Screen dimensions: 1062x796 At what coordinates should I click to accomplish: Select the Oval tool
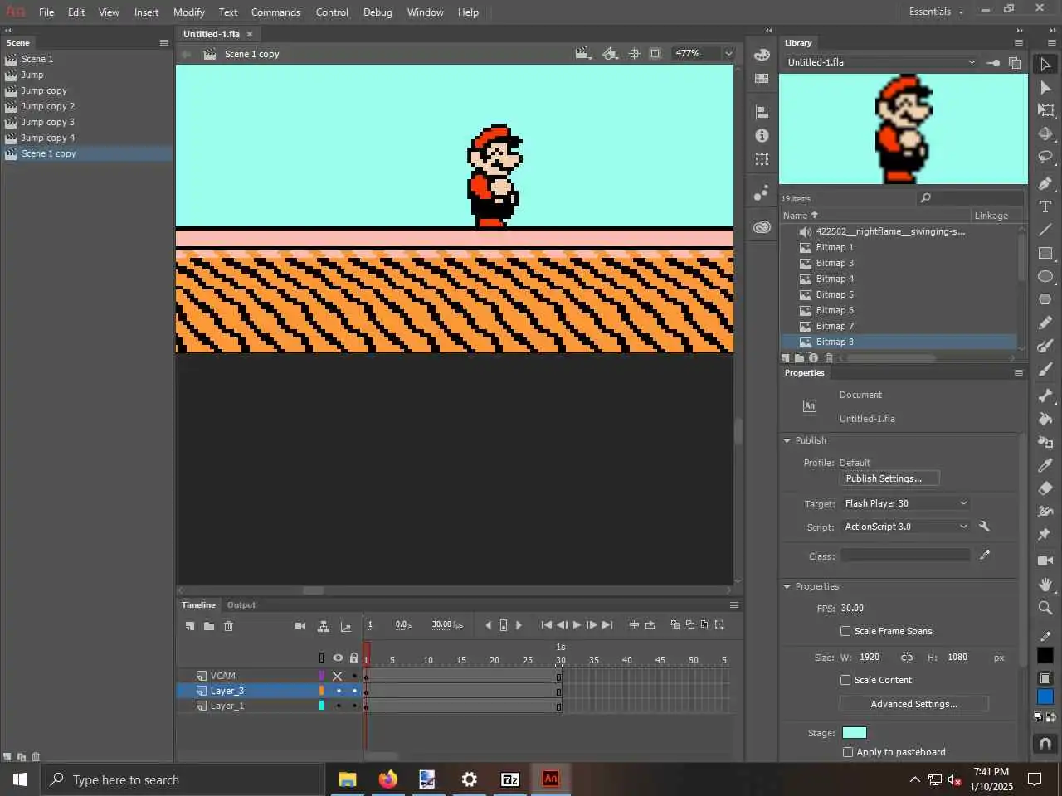[x=1045, y=276]
